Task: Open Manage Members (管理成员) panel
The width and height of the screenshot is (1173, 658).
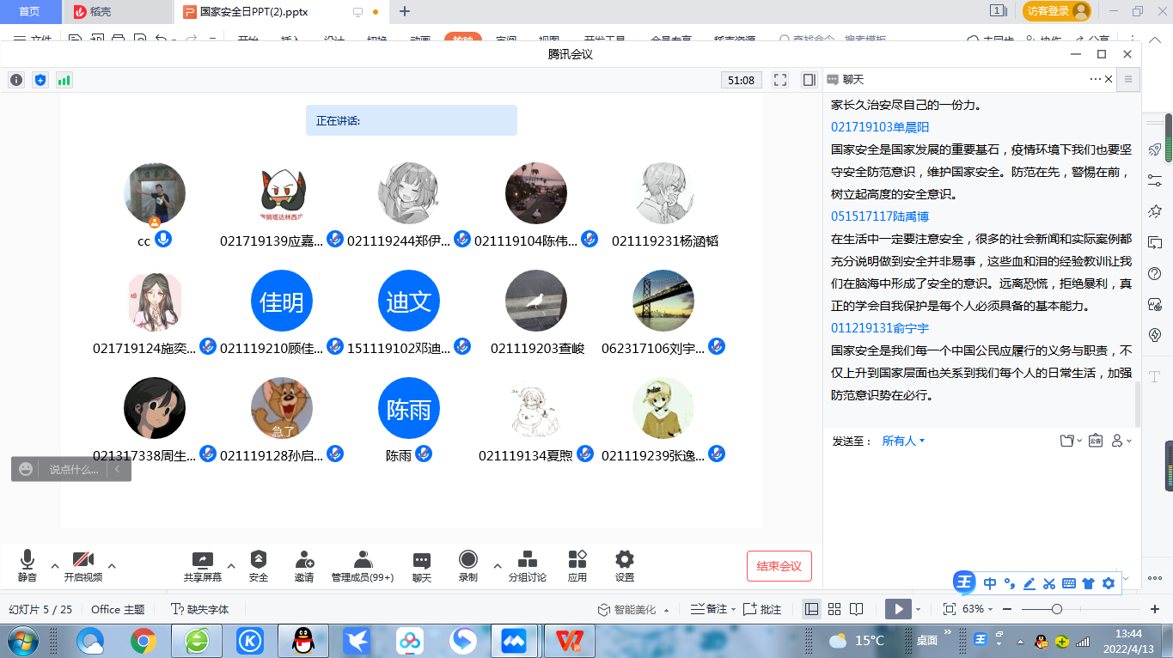Action: tap(363, 565)
